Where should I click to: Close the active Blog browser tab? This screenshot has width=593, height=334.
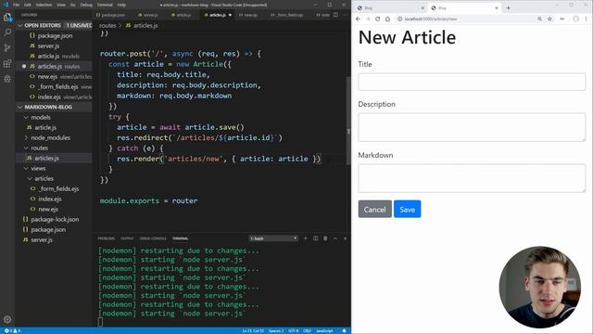pos(497,8)
